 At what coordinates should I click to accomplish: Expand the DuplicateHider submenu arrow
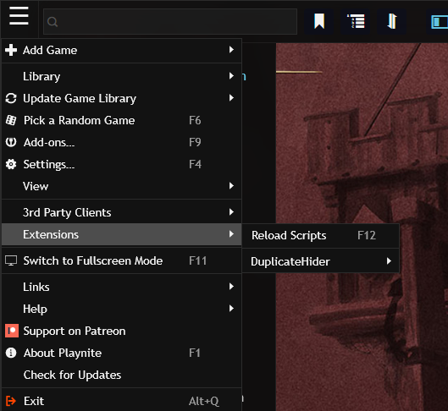coord(389,261)
